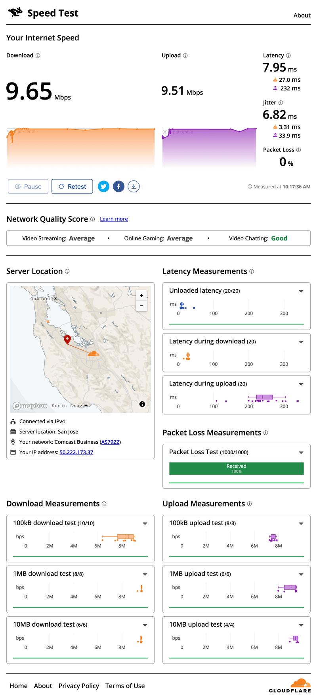
Task: Open the map attribution info icon
Action: click(x=142, y=404)
